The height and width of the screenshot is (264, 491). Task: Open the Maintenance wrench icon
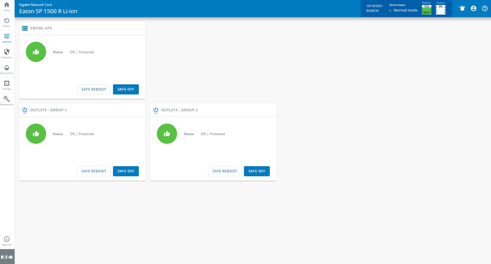(x=7, y=99)
